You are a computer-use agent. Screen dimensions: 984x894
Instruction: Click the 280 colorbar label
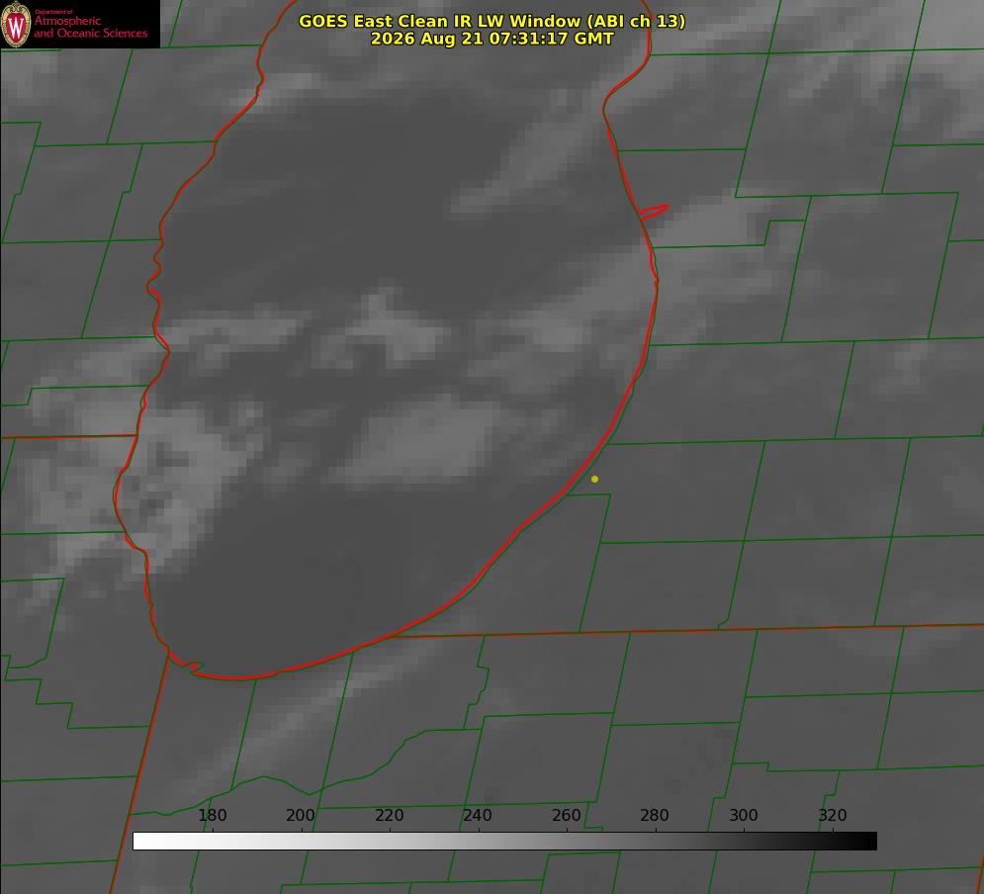click(655, 815)
